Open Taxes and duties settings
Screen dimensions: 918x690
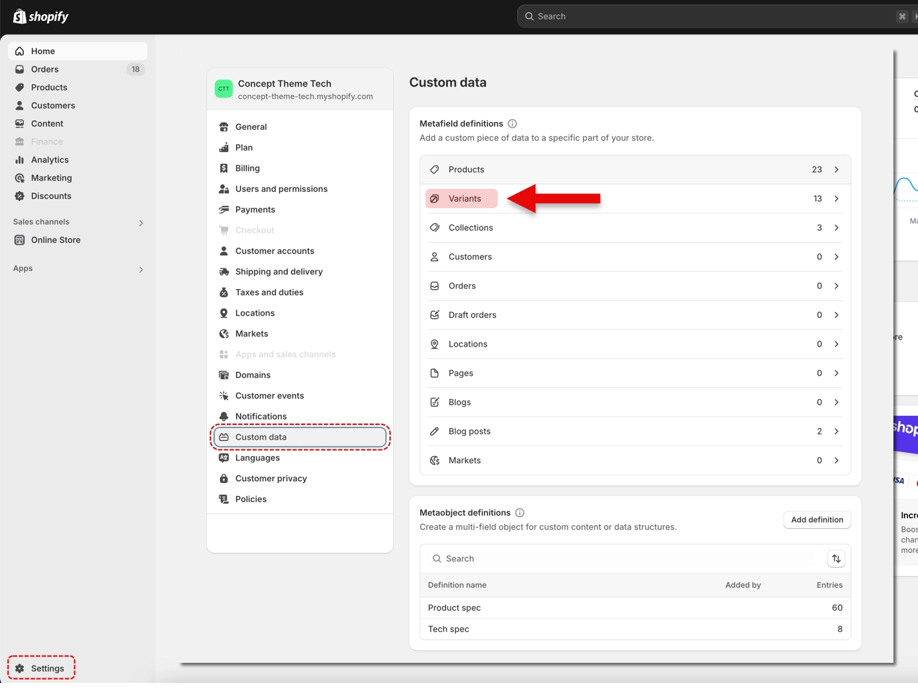(x=300, y=292)
